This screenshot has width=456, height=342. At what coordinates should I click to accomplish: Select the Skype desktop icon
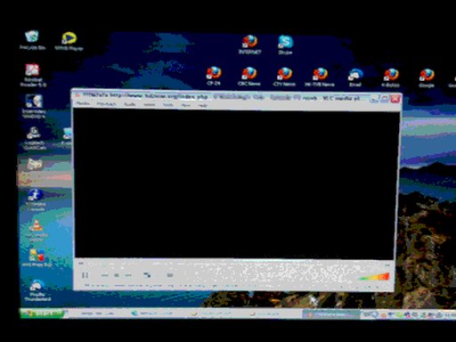pyautogui.click(x=285, y=45)
